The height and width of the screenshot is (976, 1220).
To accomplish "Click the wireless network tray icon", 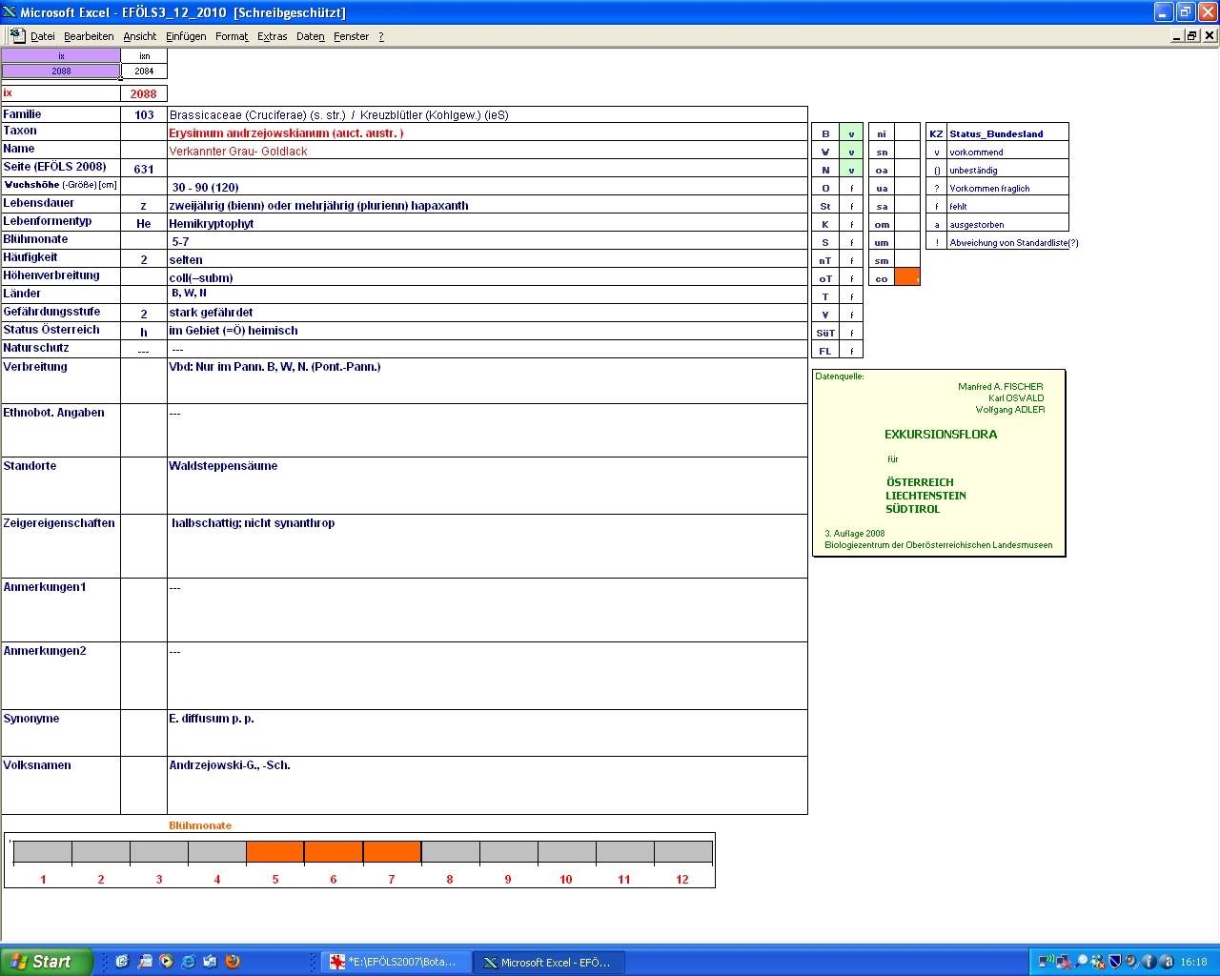I will click(1046, 962).
